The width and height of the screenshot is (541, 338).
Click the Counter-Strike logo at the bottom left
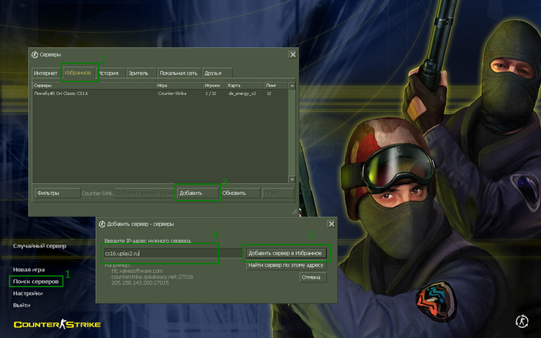click(x=57, y=324)
